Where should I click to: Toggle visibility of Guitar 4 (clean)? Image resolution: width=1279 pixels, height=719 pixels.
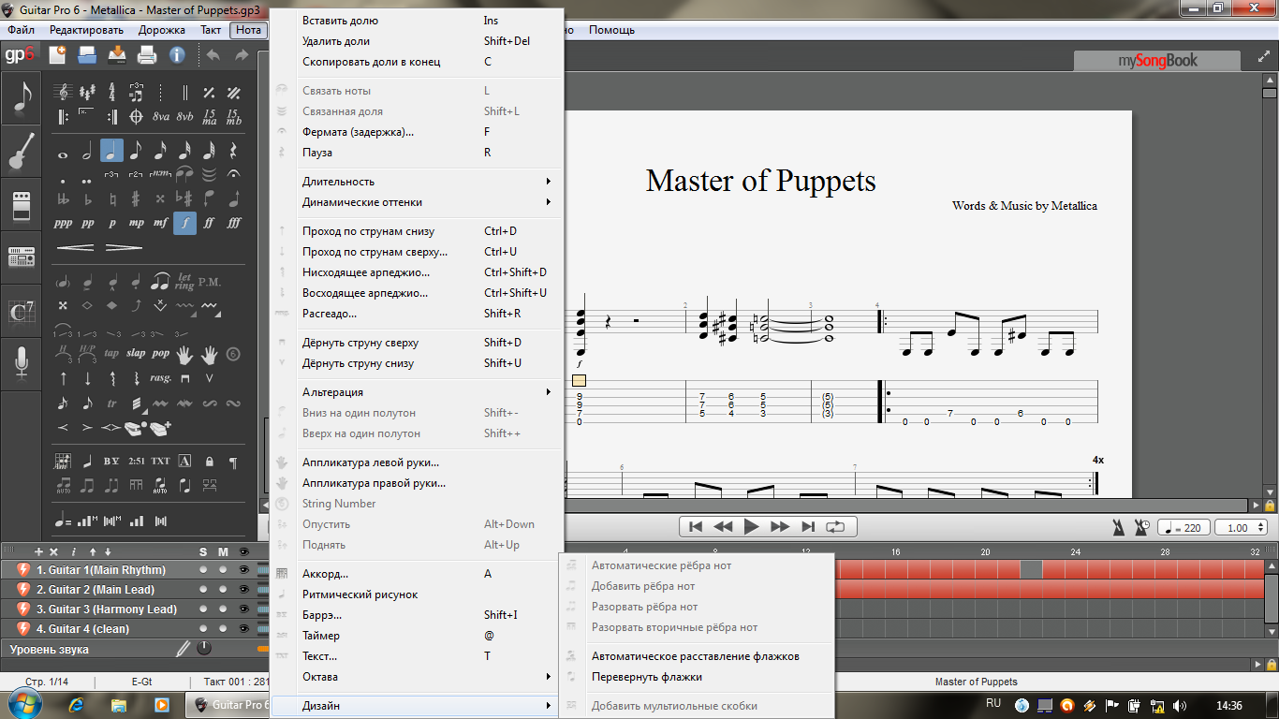point(244,629)
